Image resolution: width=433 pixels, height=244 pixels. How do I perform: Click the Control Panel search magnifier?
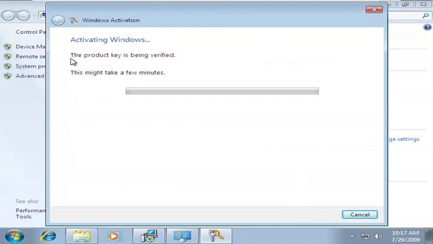point(426,16)
